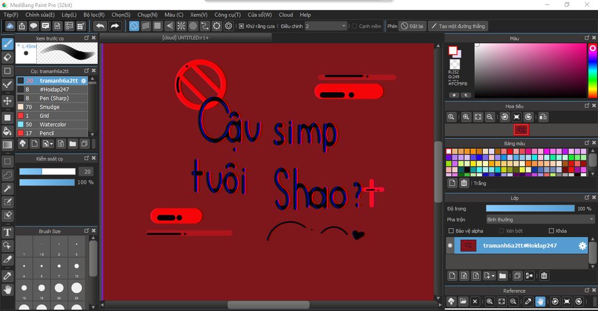
Task: Click the Đặt lại button
Action: [x=412, y=26]
